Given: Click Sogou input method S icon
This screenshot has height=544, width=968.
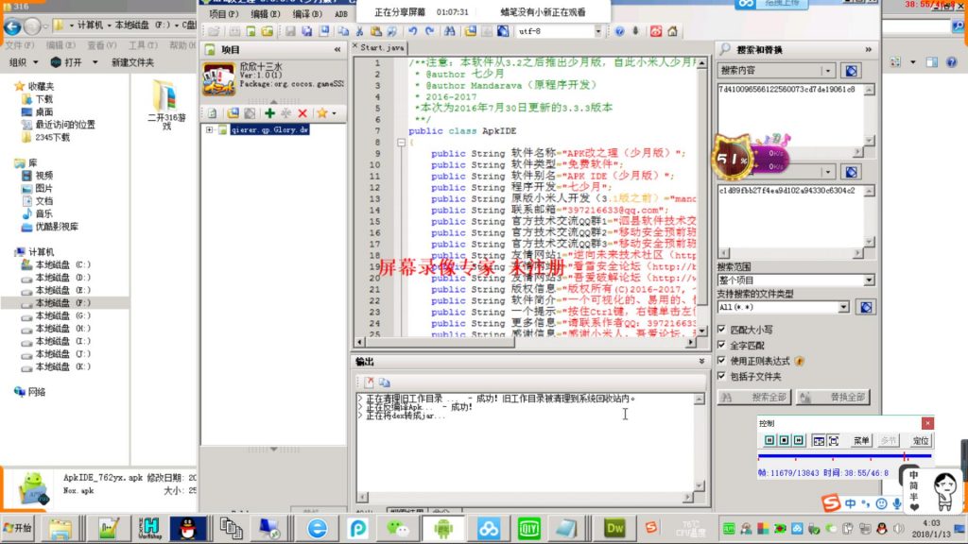Looking at the screenshot, I should tap(830, 502).
